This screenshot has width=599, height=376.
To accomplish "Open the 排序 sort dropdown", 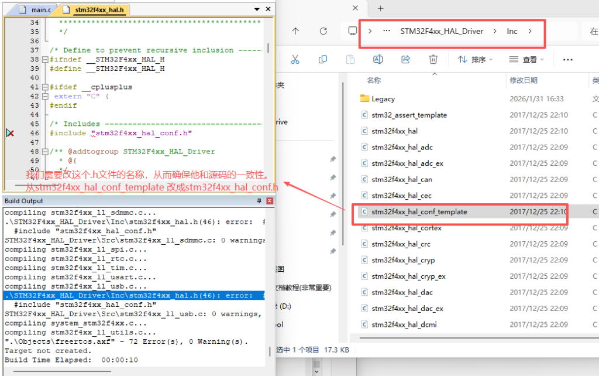I will [475, 59].
